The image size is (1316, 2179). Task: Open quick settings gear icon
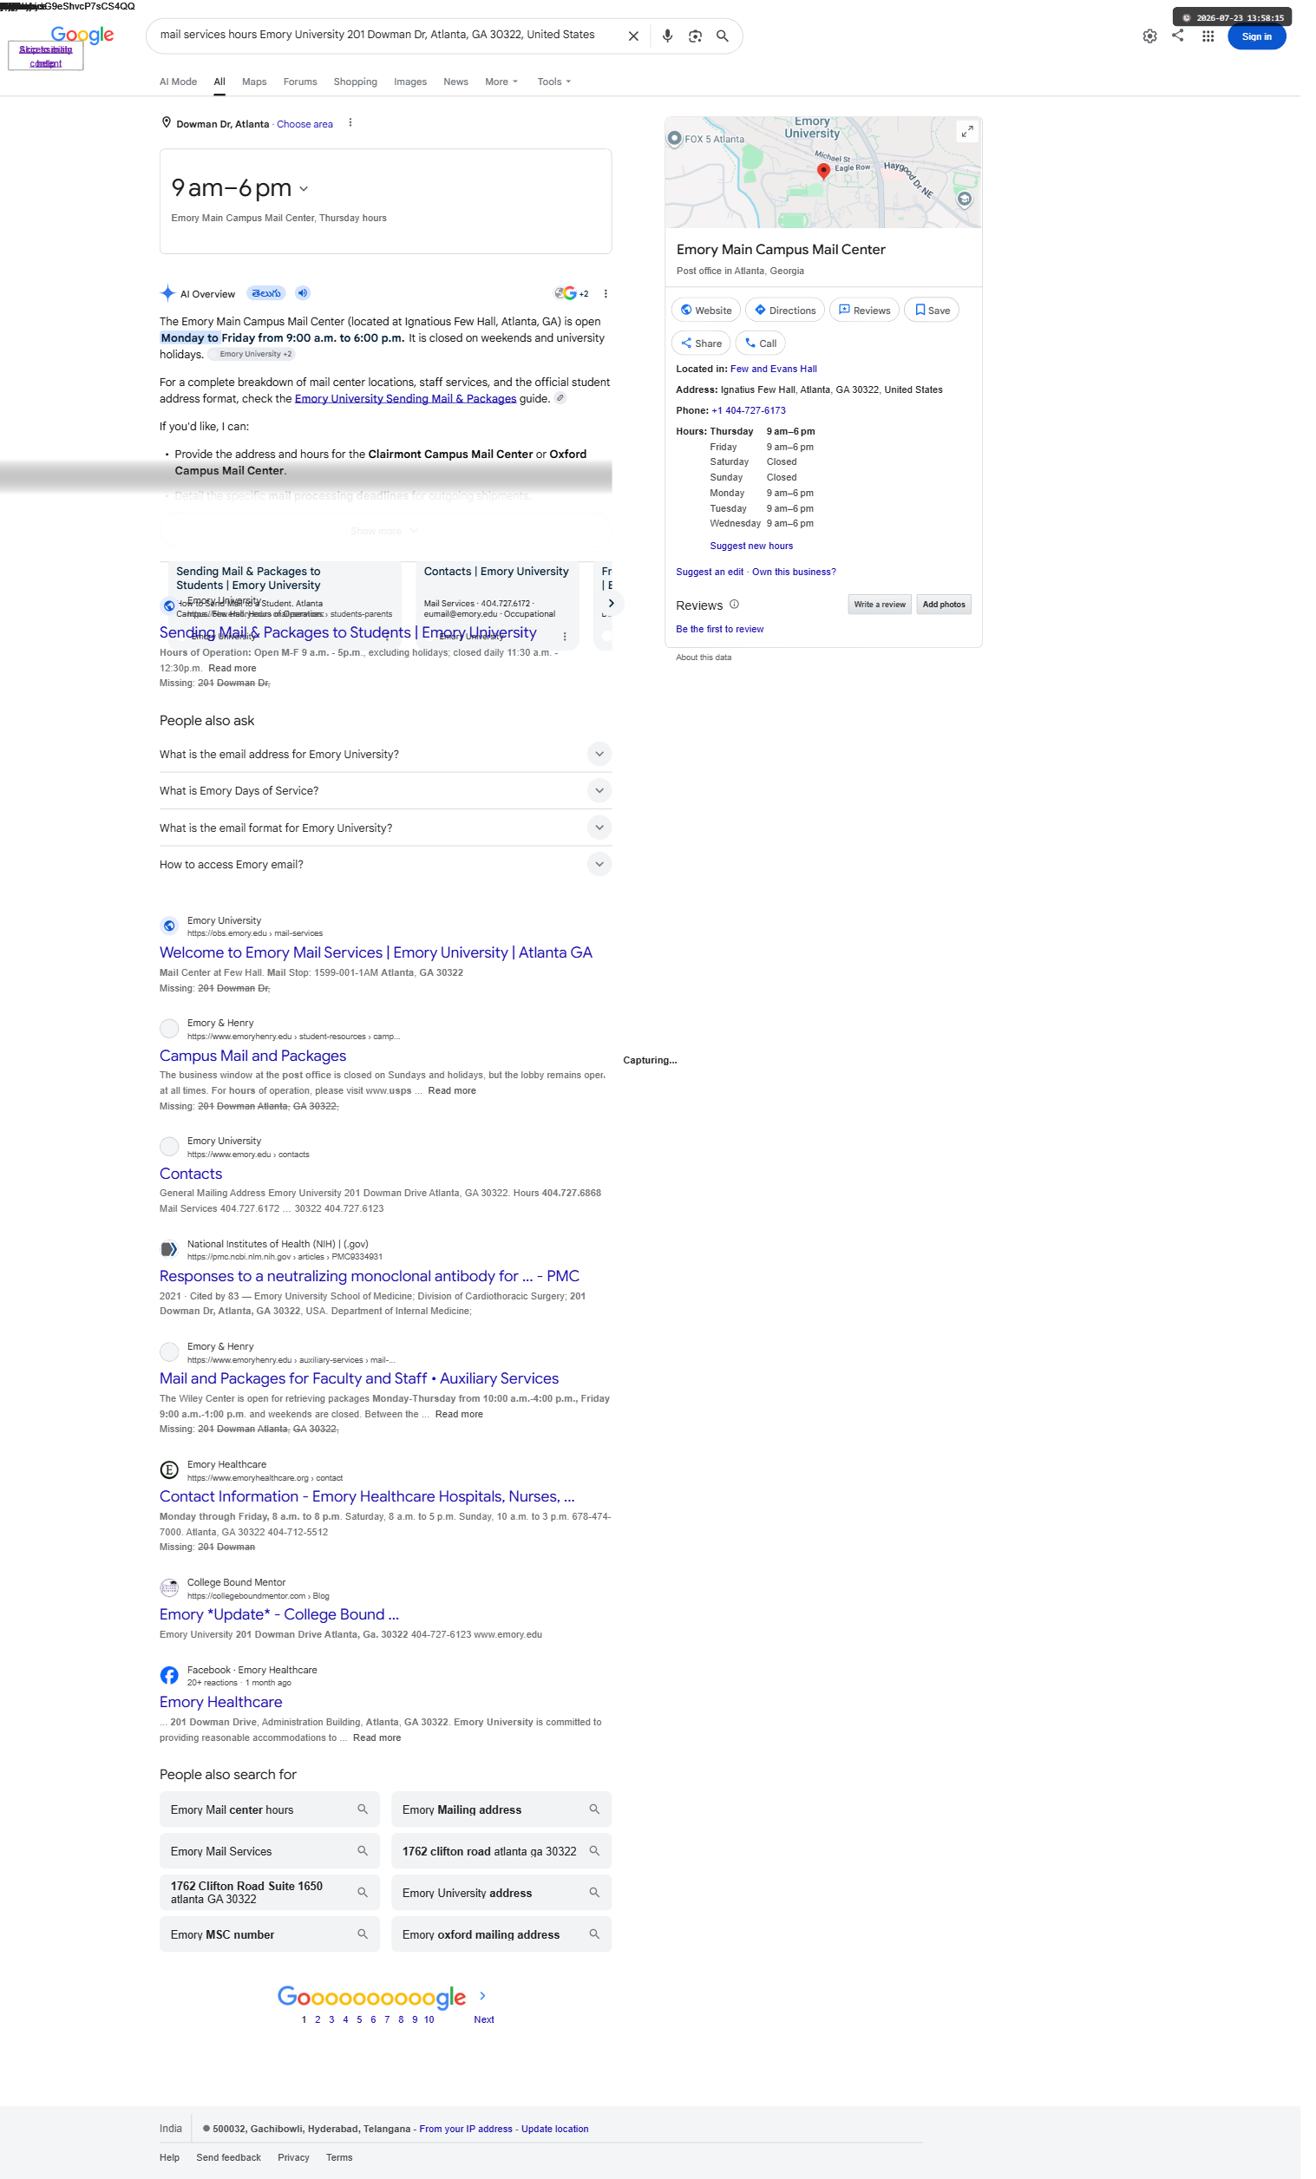click(x=1149, y=36)
